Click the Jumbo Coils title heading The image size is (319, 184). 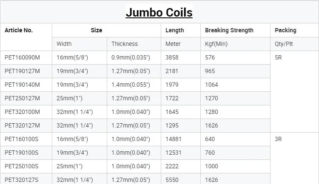coord(159,12)
